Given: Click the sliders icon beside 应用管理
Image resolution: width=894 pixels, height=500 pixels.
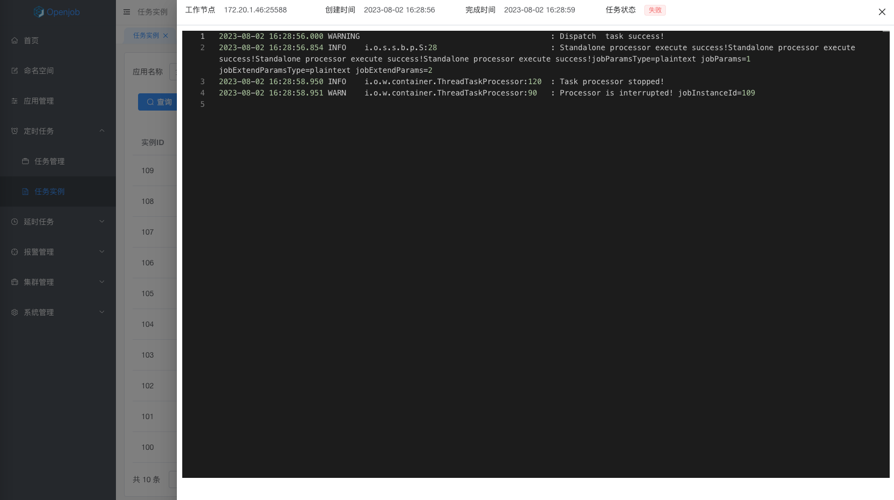Looking at the screenshot, I should tap(15, 101).
